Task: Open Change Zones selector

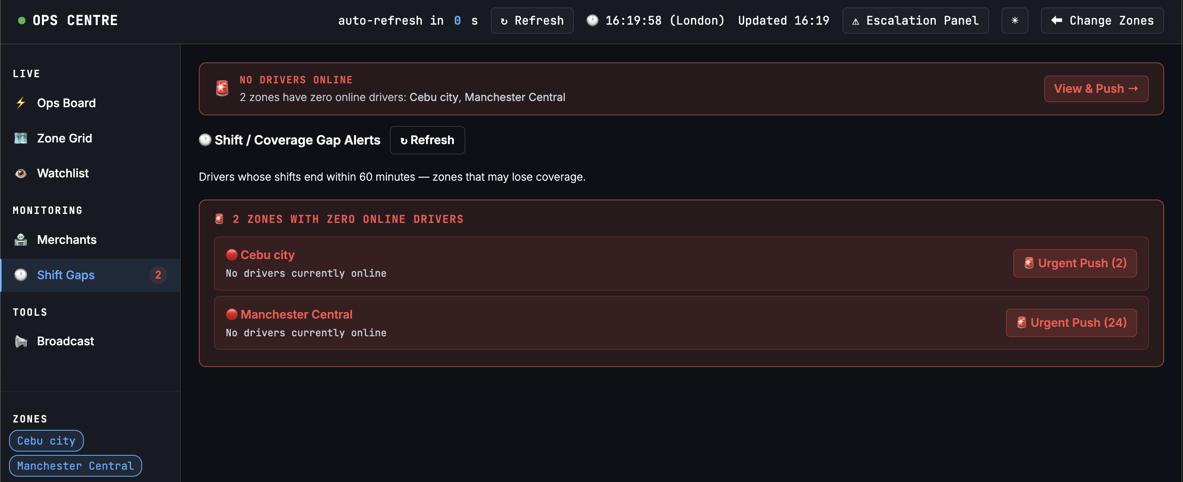Action: coord(1102,21)
